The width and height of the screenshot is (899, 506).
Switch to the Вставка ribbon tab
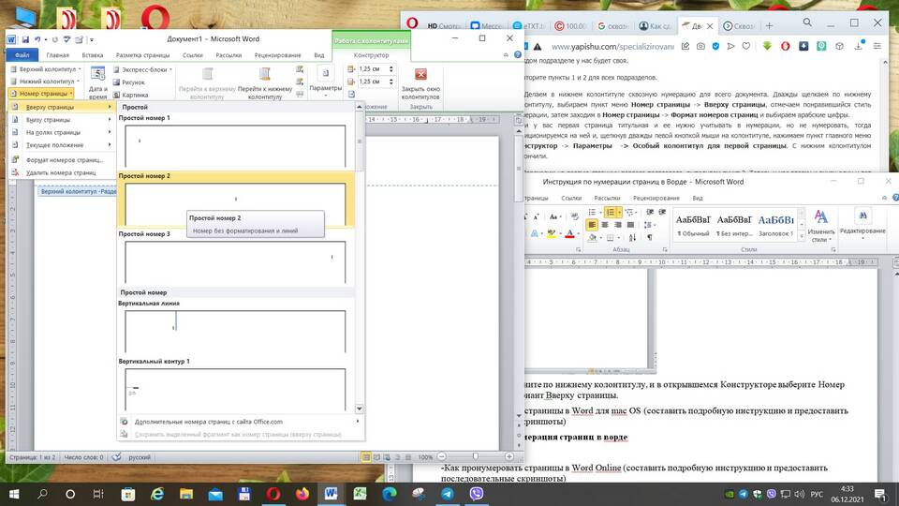[x=92, y=55]
